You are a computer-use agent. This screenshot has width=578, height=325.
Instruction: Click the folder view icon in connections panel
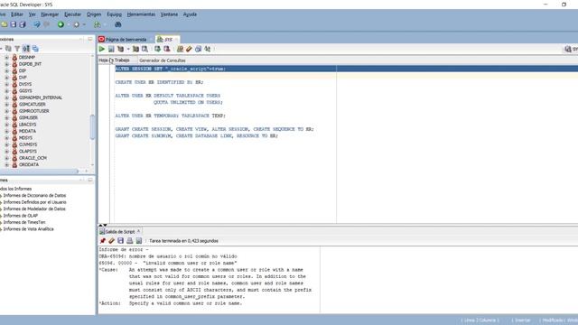tap(35, 48)
